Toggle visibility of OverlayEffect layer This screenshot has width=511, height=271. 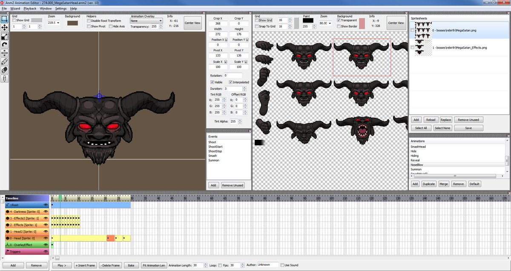46,245
